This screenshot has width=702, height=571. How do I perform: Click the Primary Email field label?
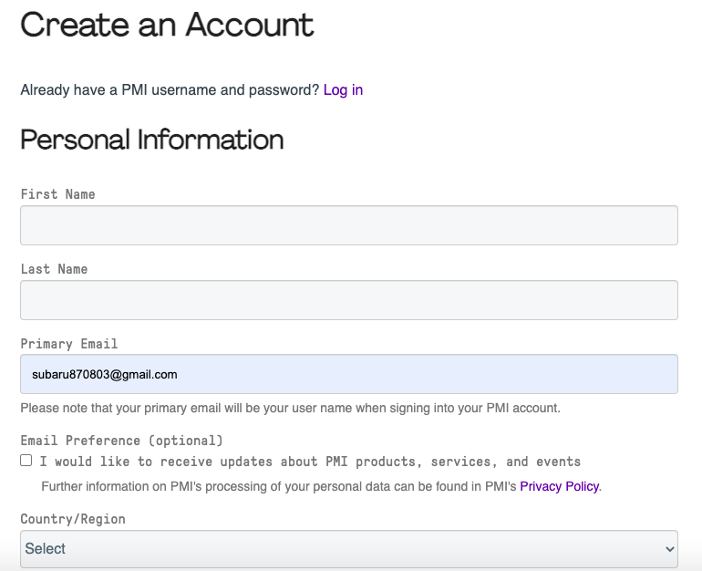pyautogui.click(x=69, y=344)
